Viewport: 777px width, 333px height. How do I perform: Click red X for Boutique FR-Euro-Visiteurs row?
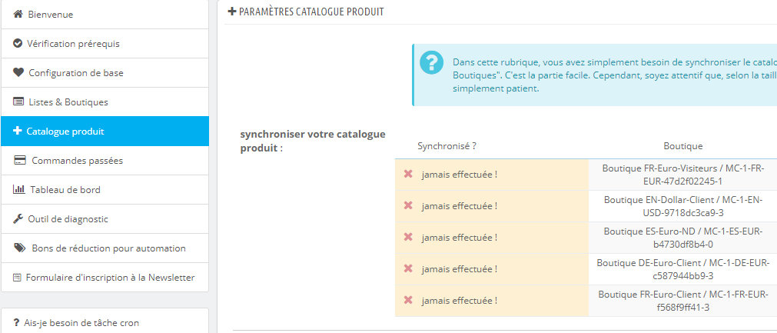coord(408,174)
